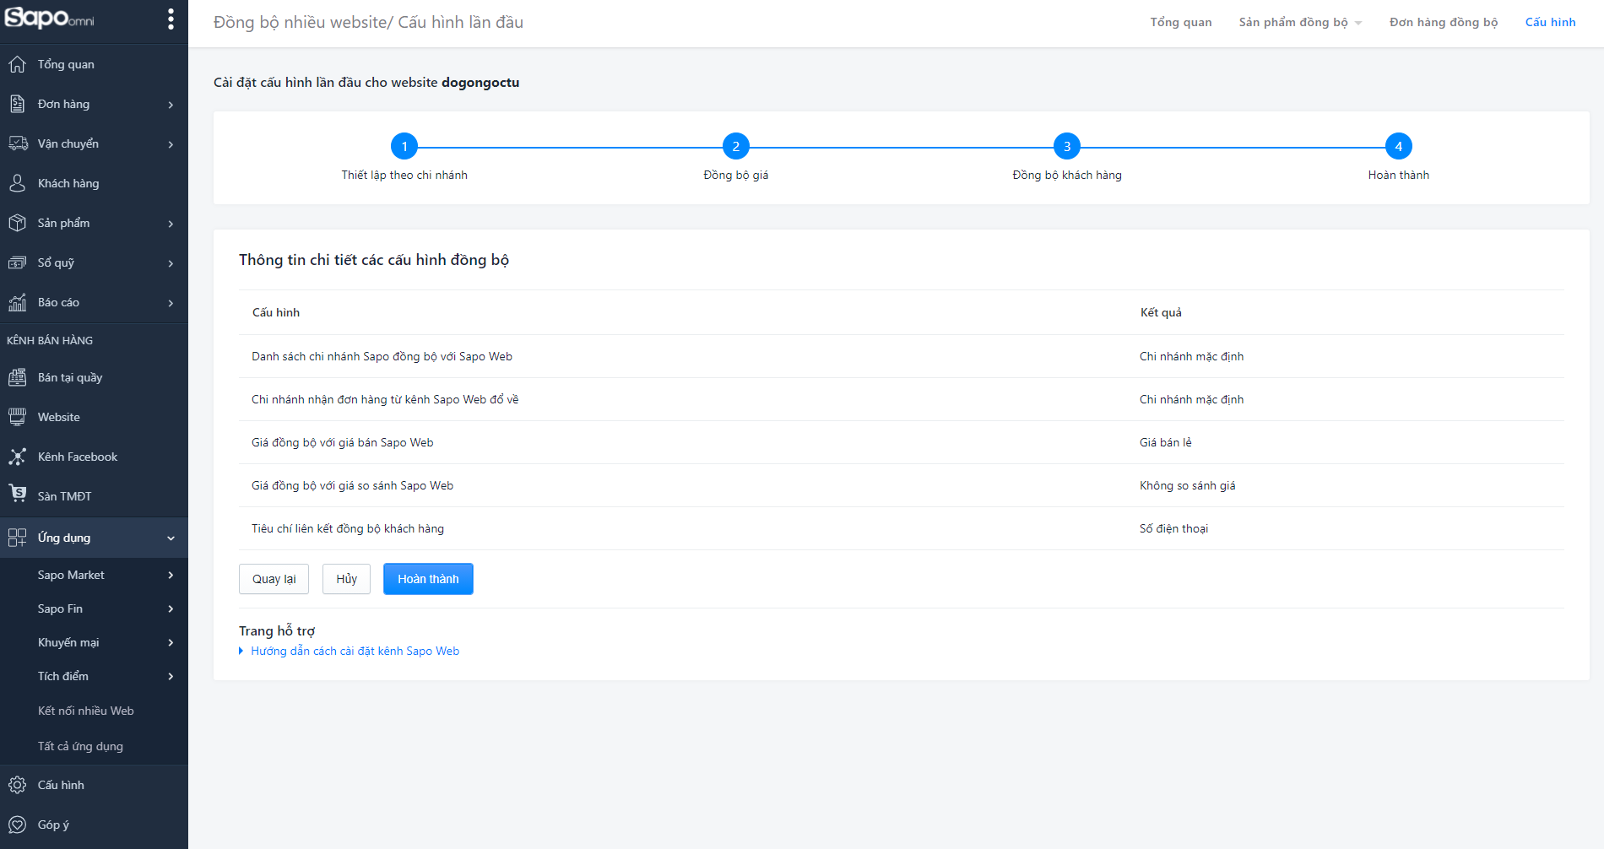Expand the Tích điểm chevron

pos(171,677)
